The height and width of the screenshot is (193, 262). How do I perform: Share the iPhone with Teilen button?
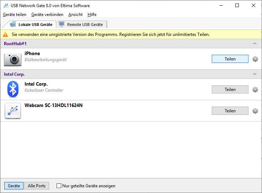pos(230,59)
